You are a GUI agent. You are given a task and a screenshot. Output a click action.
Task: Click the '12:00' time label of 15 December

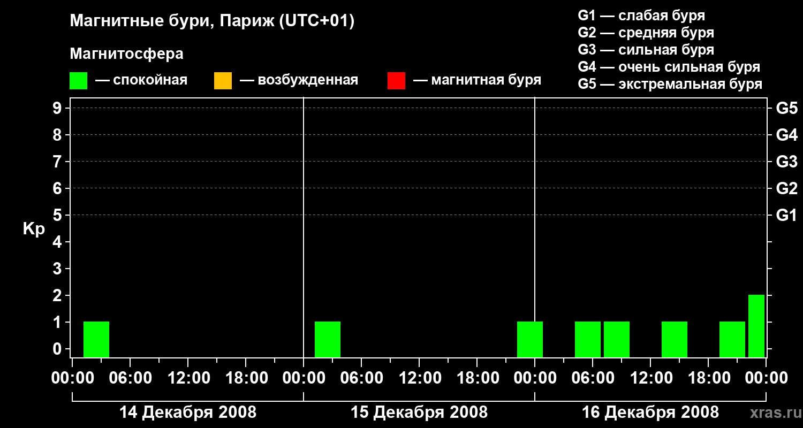[x=419, y=378]
